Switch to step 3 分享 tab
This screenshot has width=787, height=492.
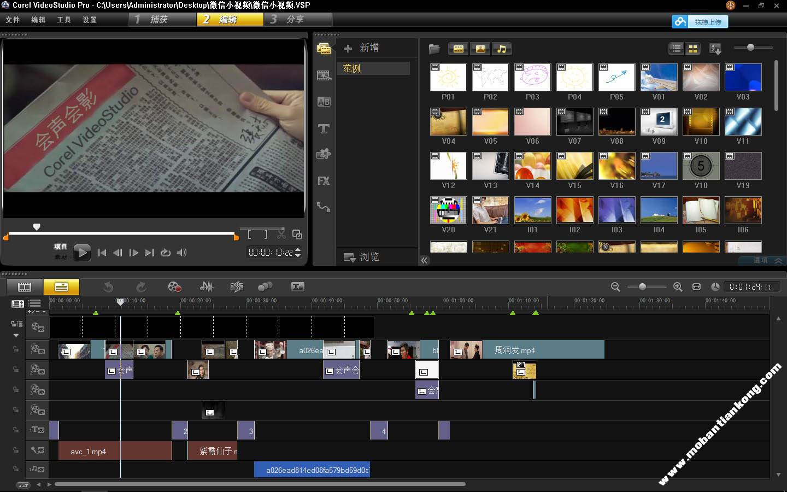pos(298,19)
